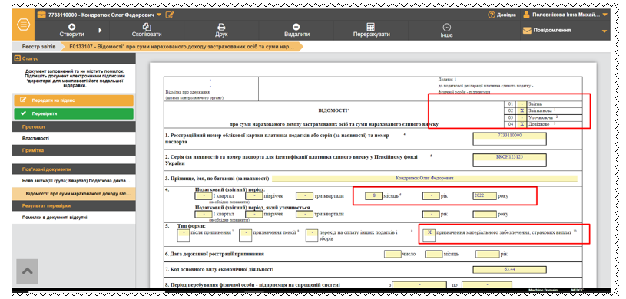Viewport: 626px width, 299px height.
Task: Toggle призначення пенсії form type box
Action: pos(245,235)
